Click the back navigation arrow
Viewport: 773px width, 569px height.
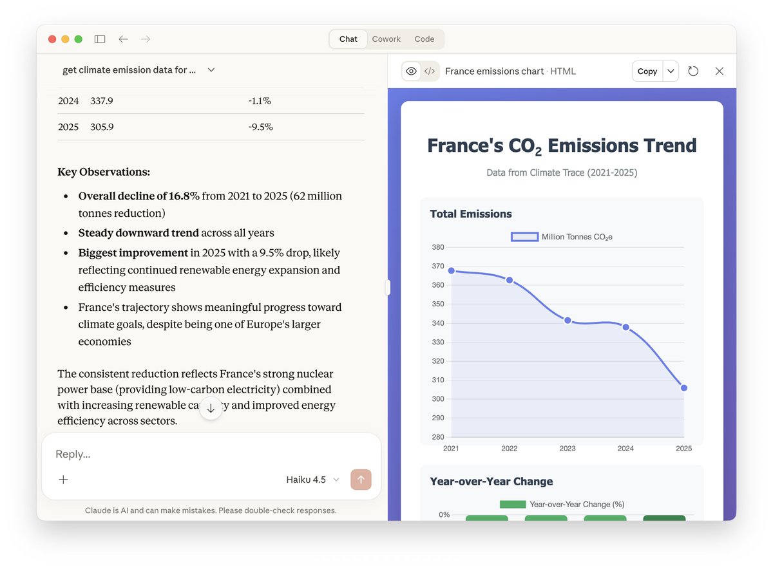point(123,39)
